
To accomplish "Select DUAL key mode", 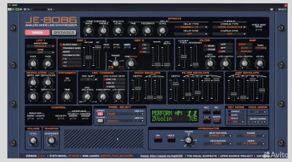I will 236,115.
